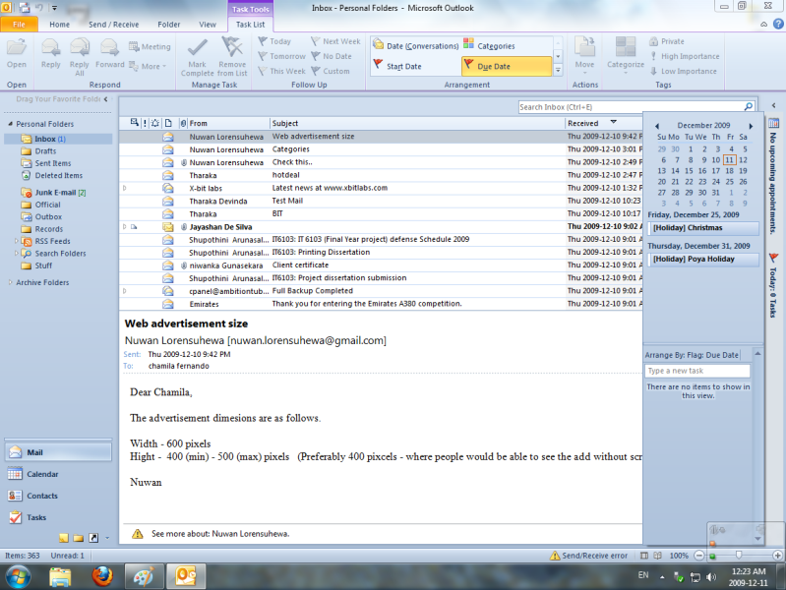Select No Date follow-up flag
The height and width of the screenshot is (590, 786).
pos(331,56)
